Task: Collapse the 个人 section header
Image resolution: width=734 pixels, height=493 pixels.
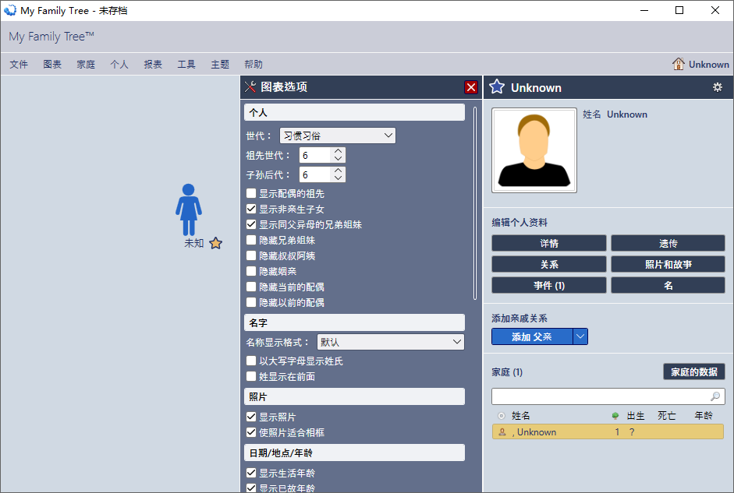Action: 354,113
